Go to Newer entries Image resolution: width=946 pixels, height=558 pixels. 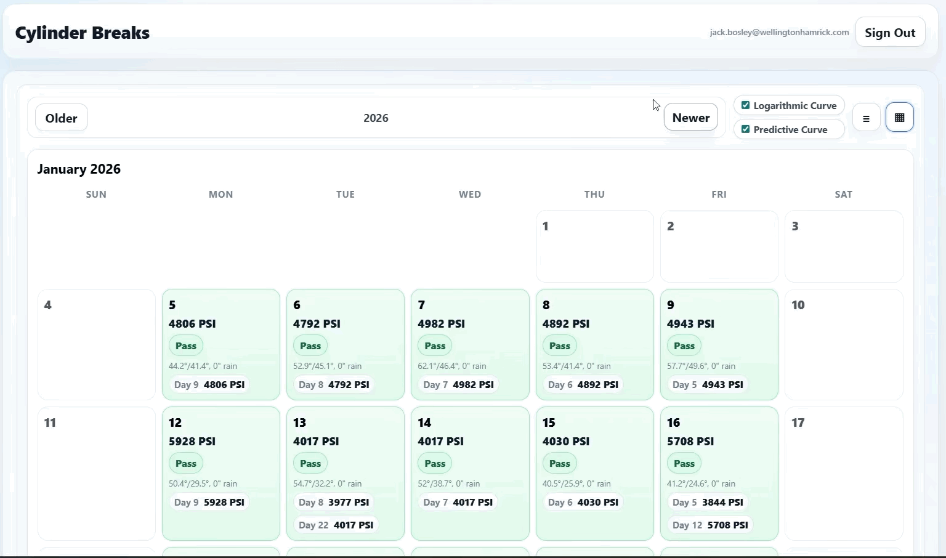[691, 117]
